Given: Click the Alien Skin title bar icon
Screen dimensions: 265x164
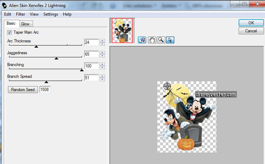Looking at the screenshot, I should click(5, 6).
